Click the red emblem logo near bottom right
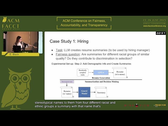Screen dimensions: 168x126 tap(136, 105)
